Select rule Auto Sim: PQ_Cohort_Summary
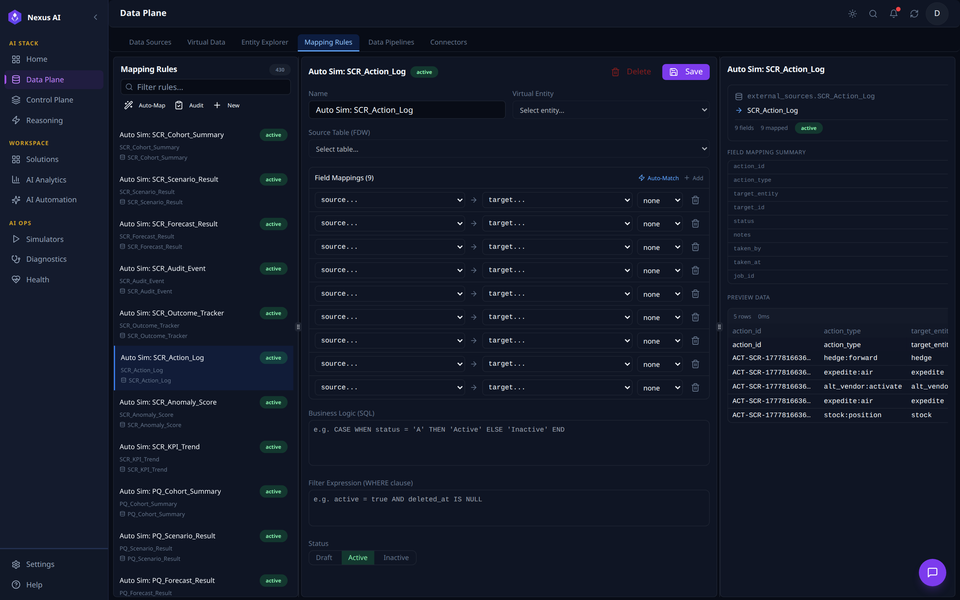This screenshot has height=600, width=960. pos(203,502)
